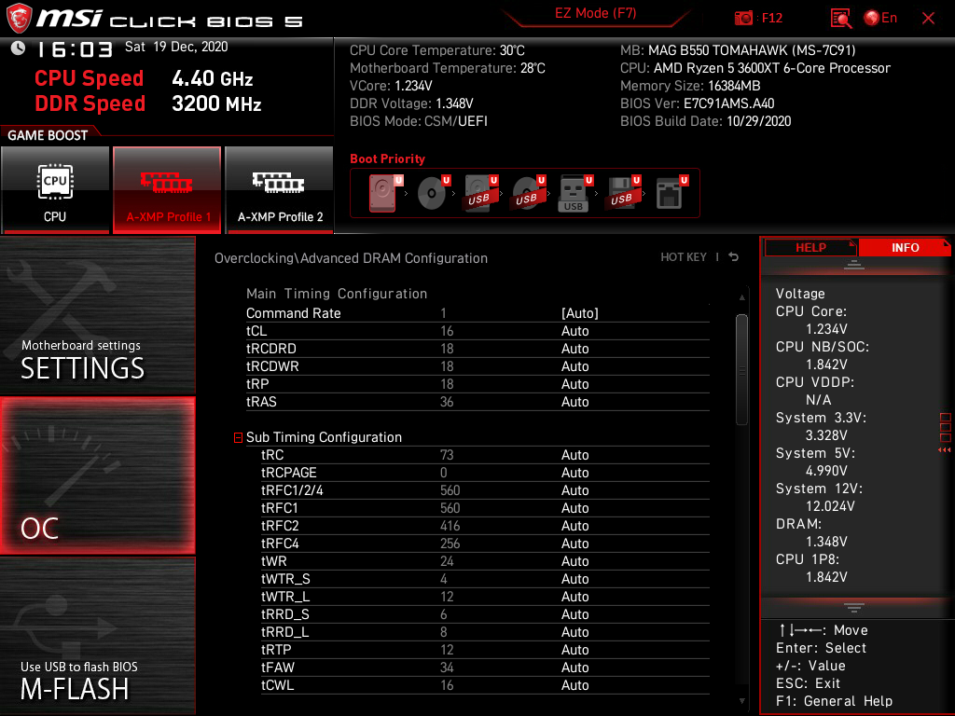The width and height of the screenshot is (955, 716).
Task: Edit the tRAS Auto value
Action: pos(574,401)
